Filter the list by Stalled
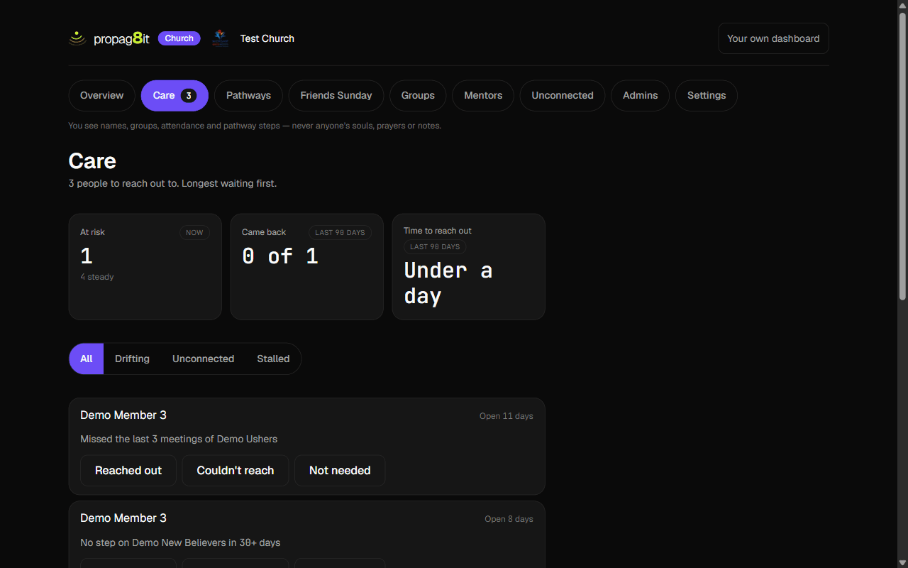This screenshot has width=908, height=568. [x=273, y=359]
